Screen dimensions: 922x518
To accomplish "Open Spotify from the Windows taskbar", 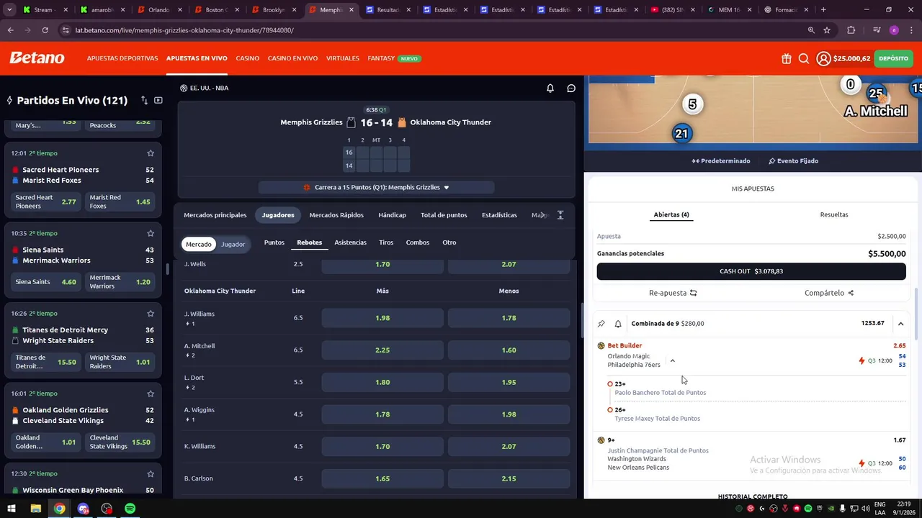I will (x=130, y=509).
